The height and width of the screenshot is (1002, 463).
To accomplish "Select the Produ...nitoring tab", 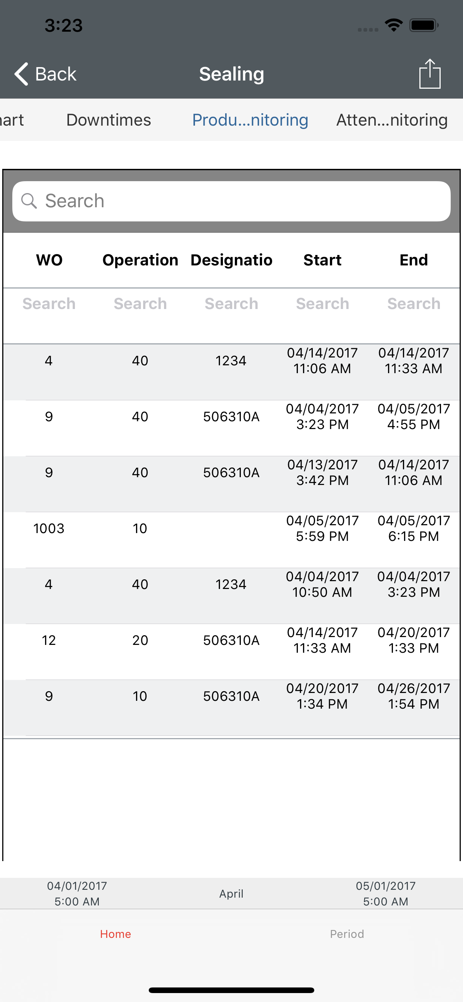I will [250, 120].
